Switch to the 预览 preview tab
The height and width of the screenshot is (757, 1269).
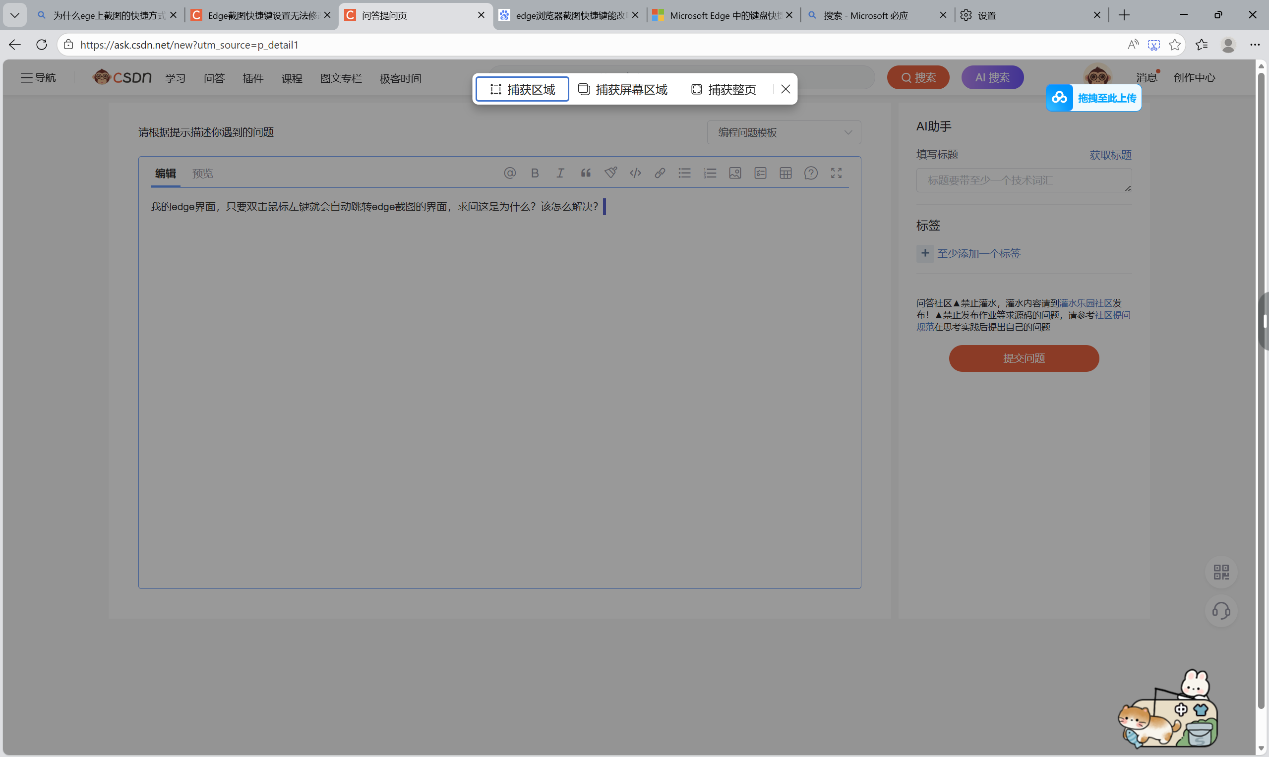coord(202,174)
